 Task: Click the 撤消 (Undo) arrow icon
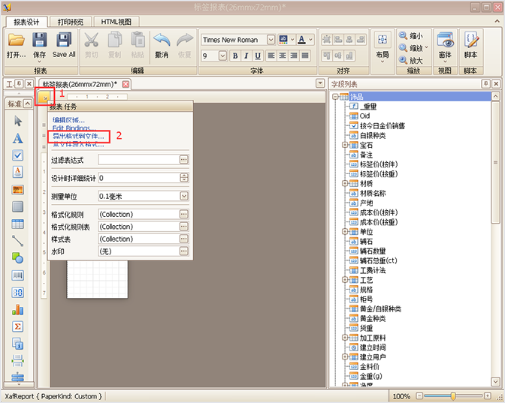coord(162,41)
